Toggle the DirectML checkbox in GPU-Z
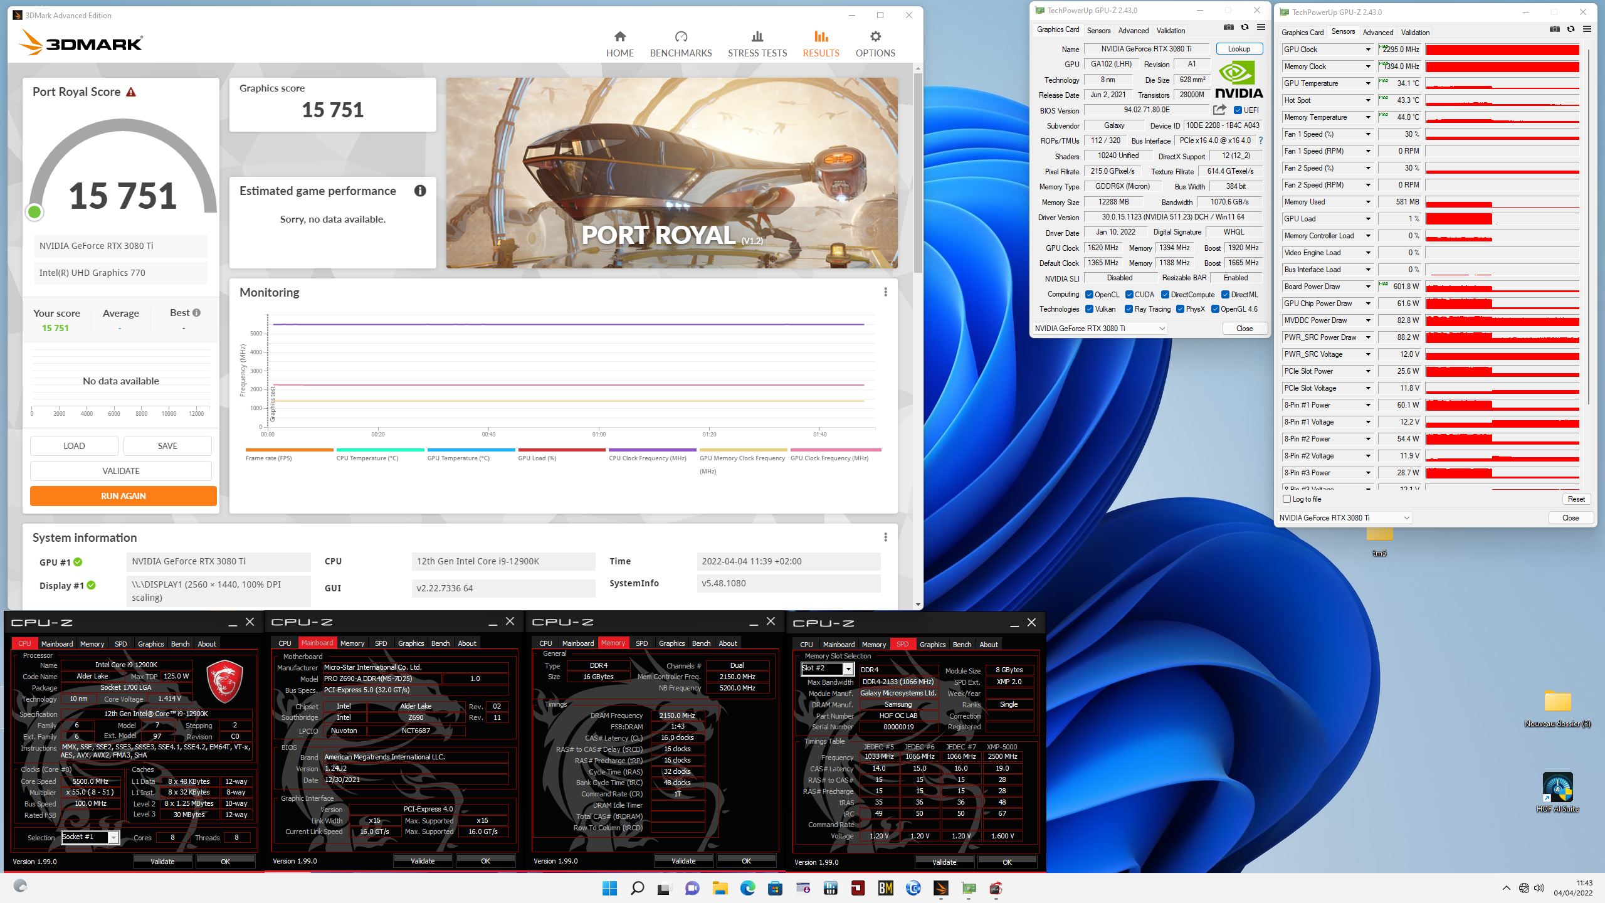 [1225, 295]
